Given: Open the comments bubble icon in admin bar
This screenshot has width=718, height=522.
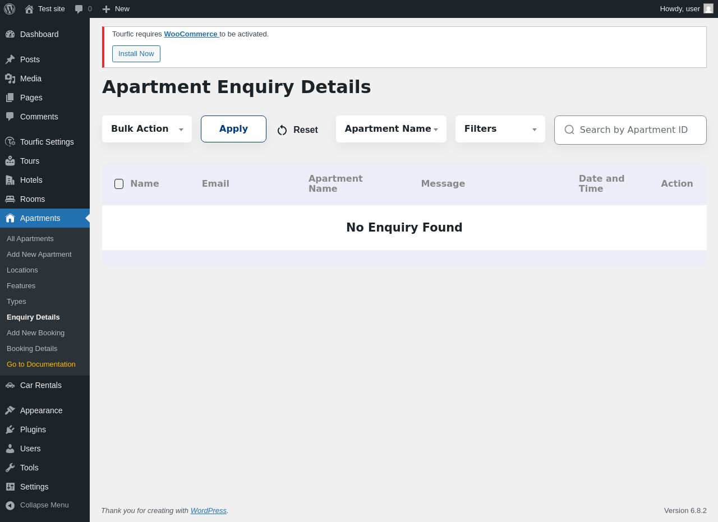Looking at the screenshot, I should click(x=79, y=9).
